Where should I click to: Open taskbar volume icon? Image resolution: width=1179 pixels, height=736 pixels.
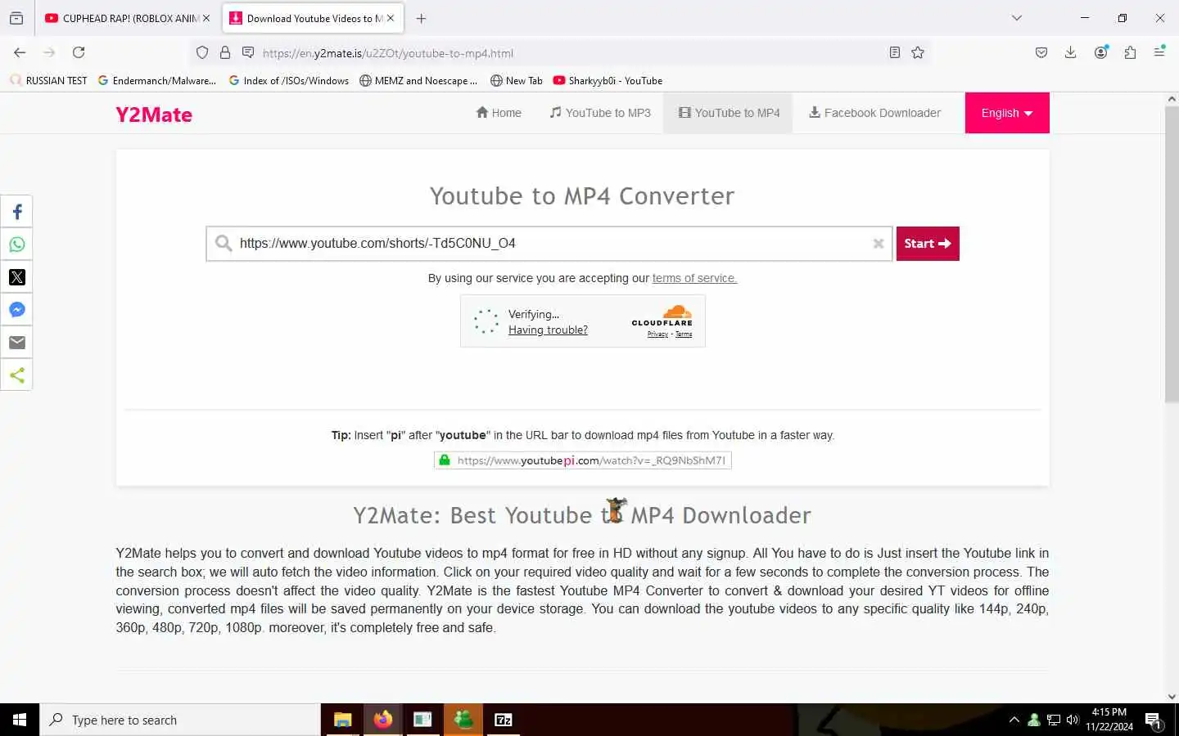tap(1073, 720)
